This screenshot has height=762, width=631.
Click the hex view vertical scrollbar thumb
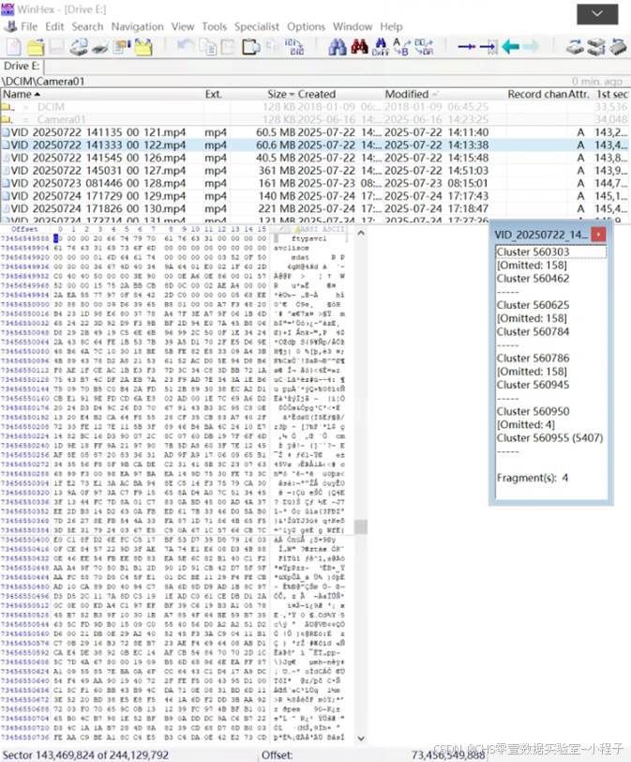coord(361,526)
